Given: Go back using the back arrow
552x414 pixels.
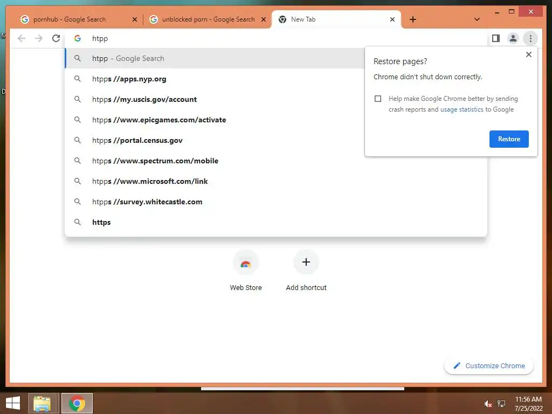Looking at the screenshot, I should pyautogui.click(x=22, y=38).
